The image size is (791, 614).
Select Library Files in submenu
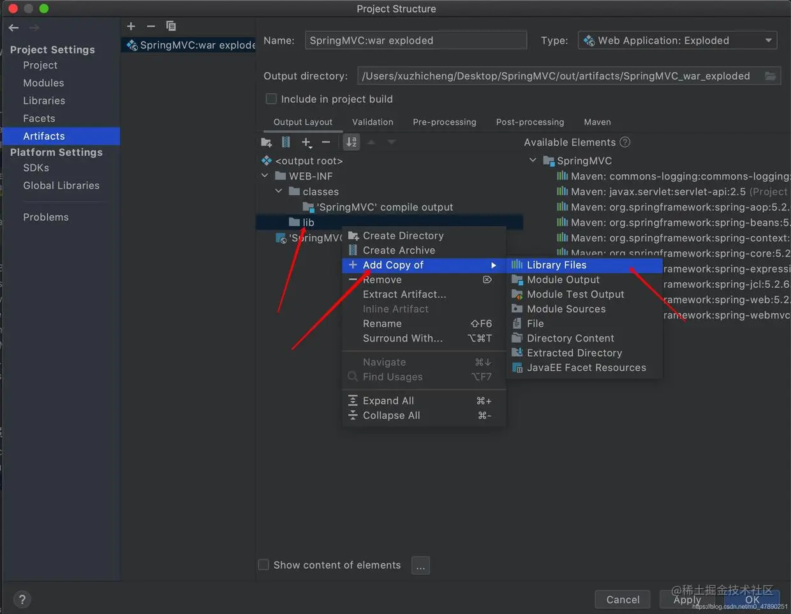[585, 265]
